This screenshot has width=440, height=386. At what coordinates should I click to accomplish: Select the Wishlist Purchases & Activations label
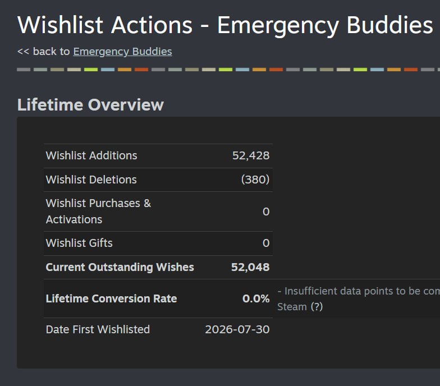coord(98,212)
